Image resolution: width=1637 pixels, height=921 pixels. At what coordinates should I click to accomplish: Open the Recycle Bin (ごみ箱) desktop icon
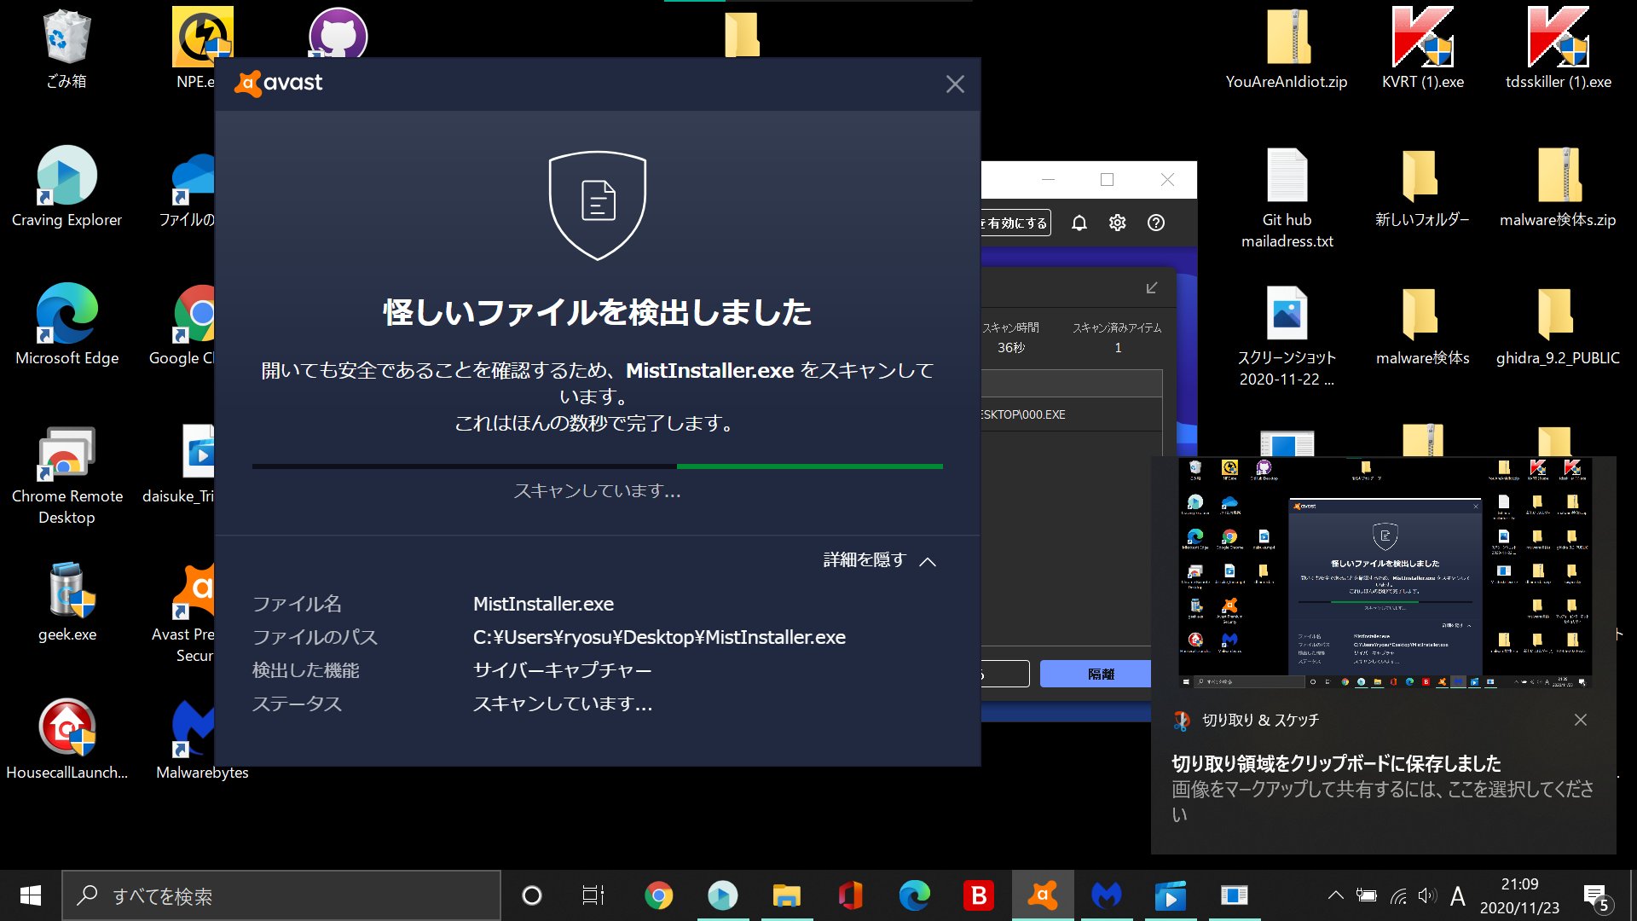[x=67, y=49]
